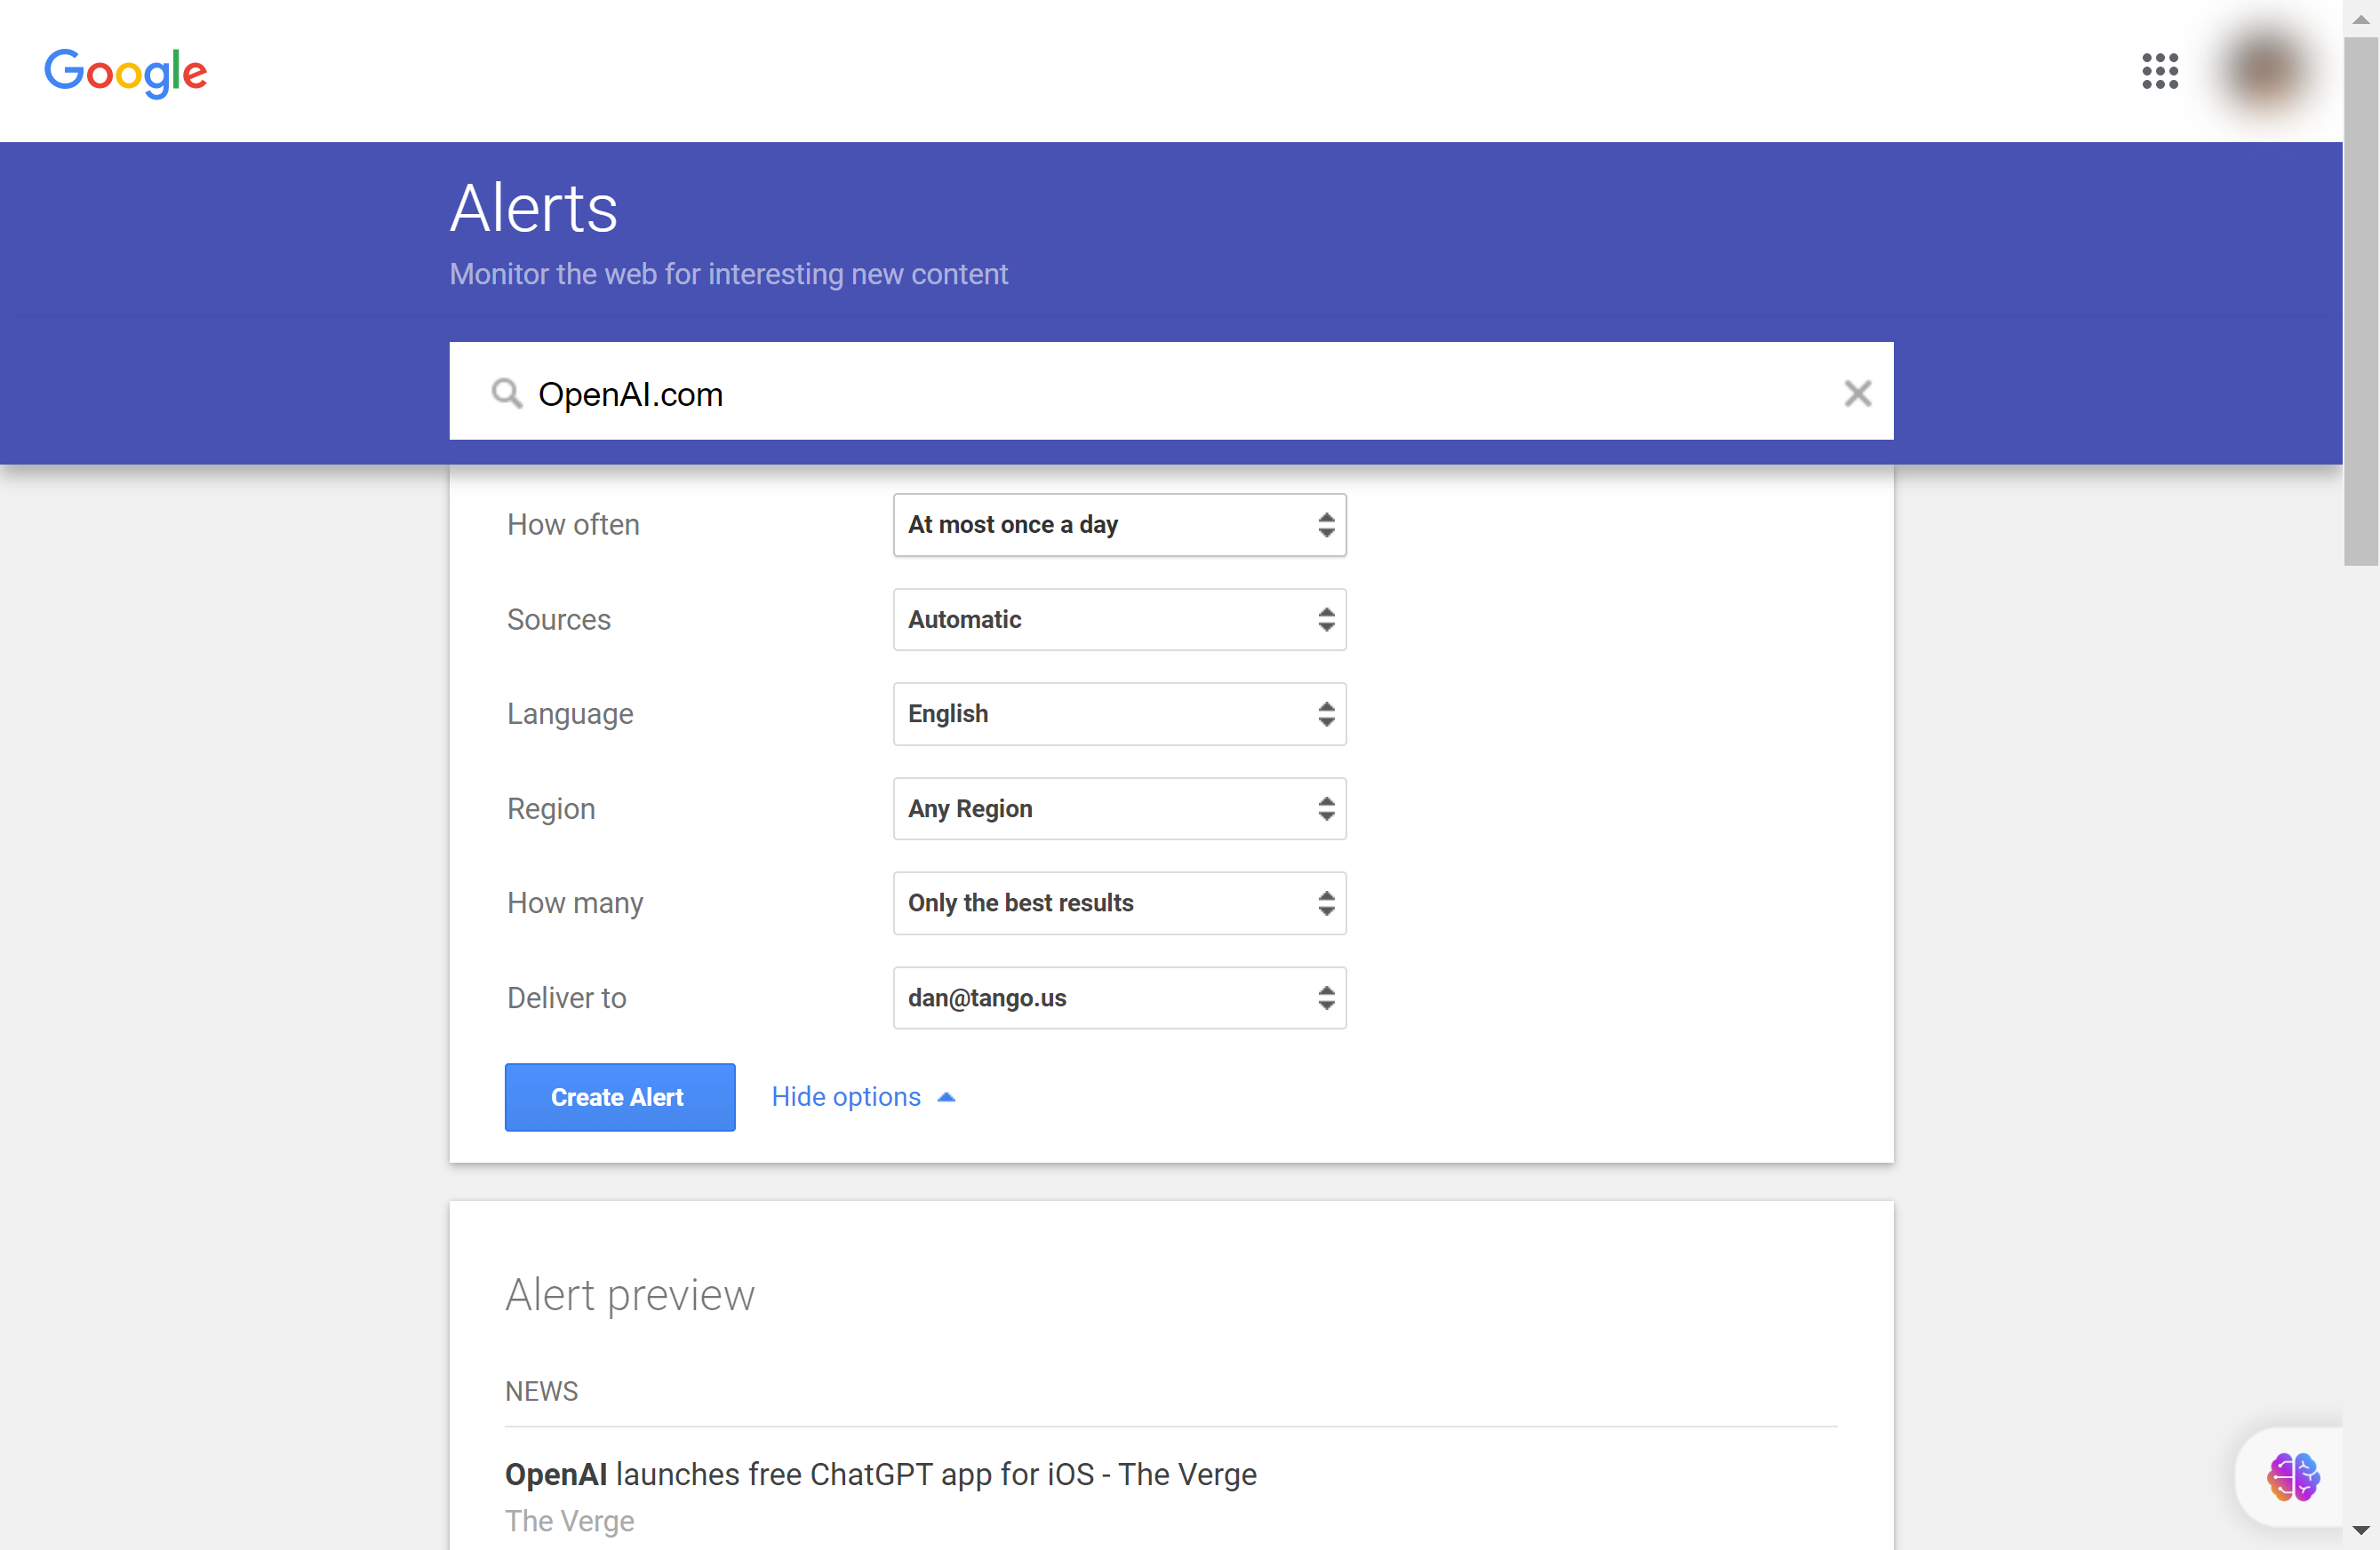Click the magnifier search icon
This screenshot has height=1550, width=2380.
[507, 393]
